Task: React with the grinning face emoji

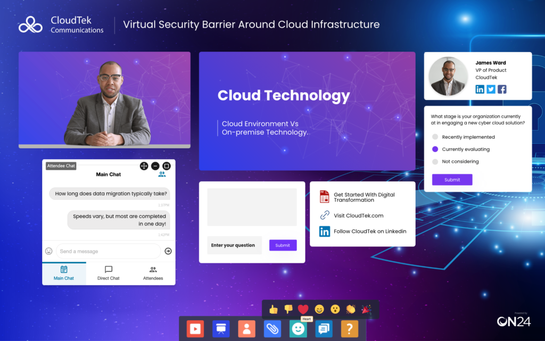Action: [x=319, y=309]
